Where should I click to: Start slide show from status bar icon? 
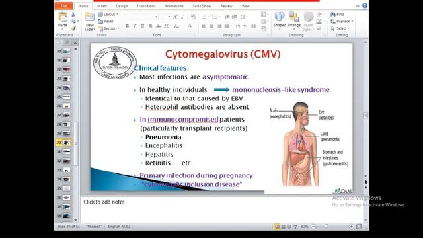[x=295, y=227]
